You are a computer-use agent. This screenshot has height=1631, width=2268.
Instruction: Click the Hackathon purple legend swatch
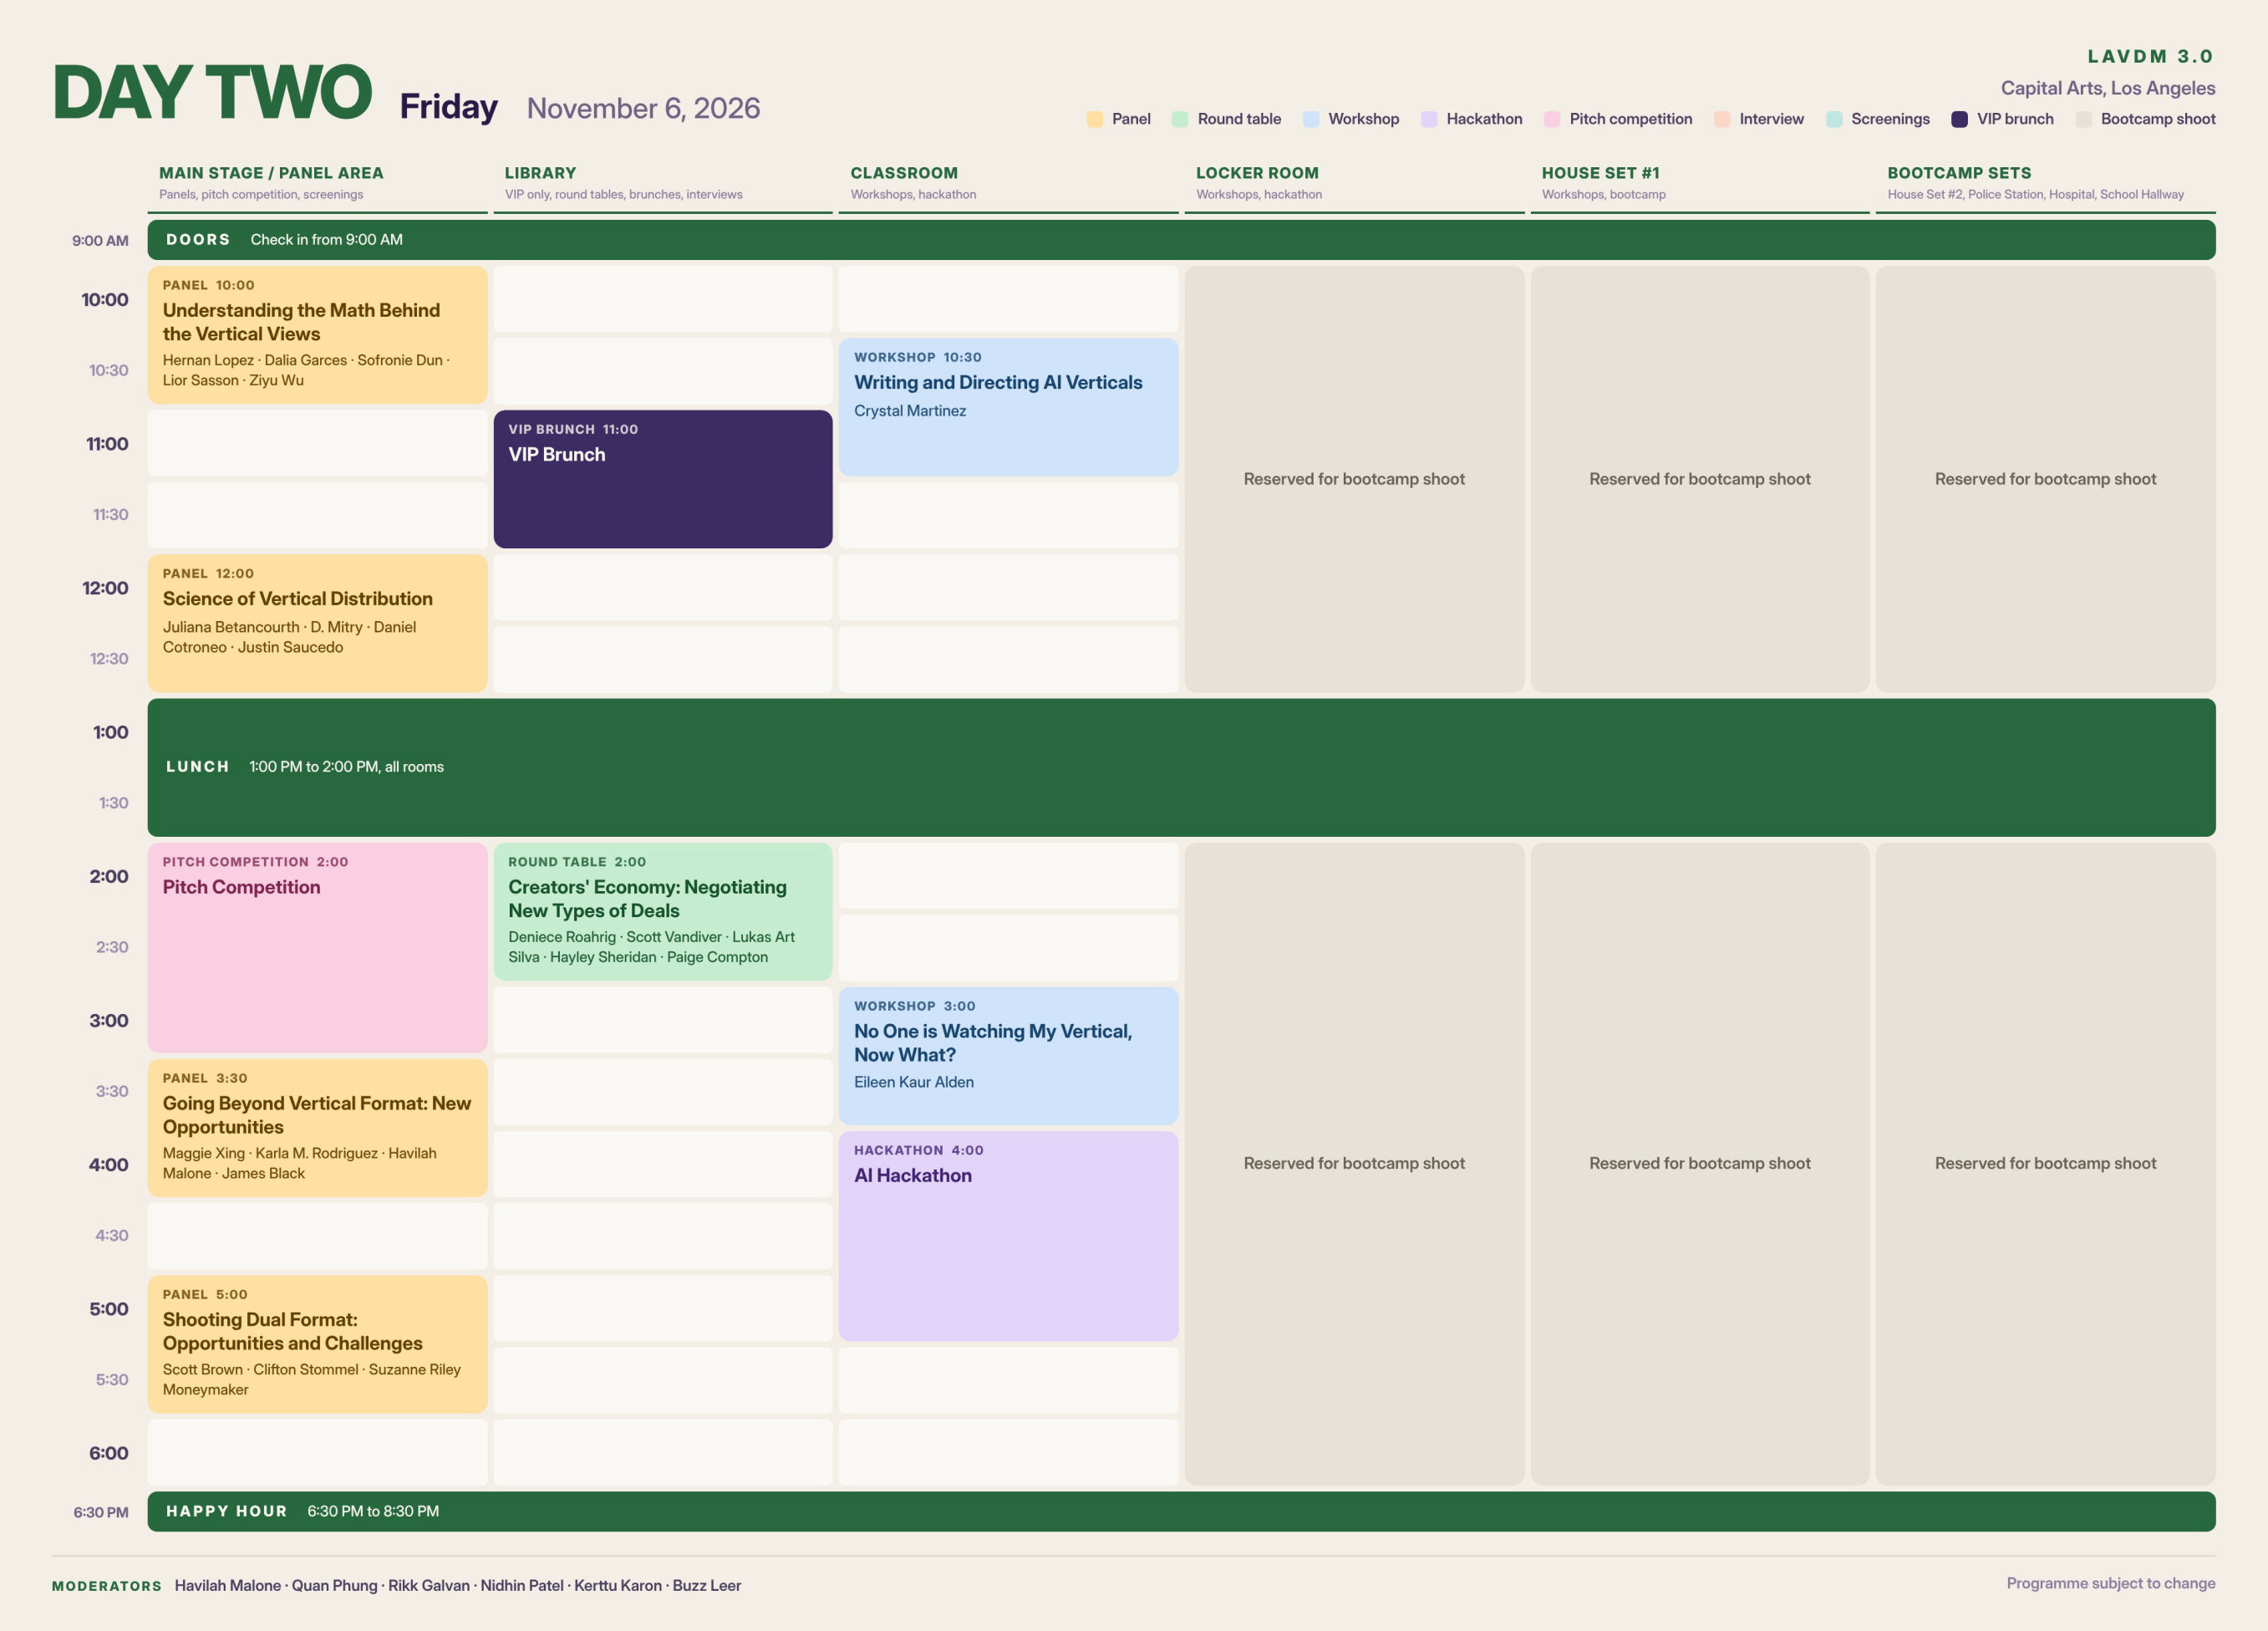point(1429,119)
